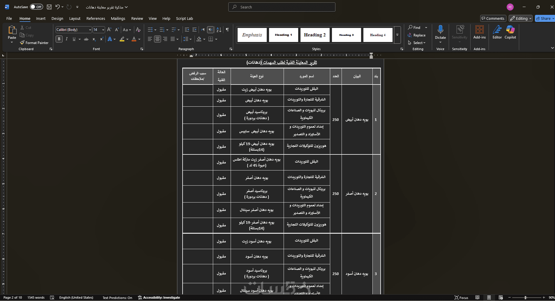Screen dimensions: 555x301
Task: Open the RE account profile avatar
Action: pos(510,7)
